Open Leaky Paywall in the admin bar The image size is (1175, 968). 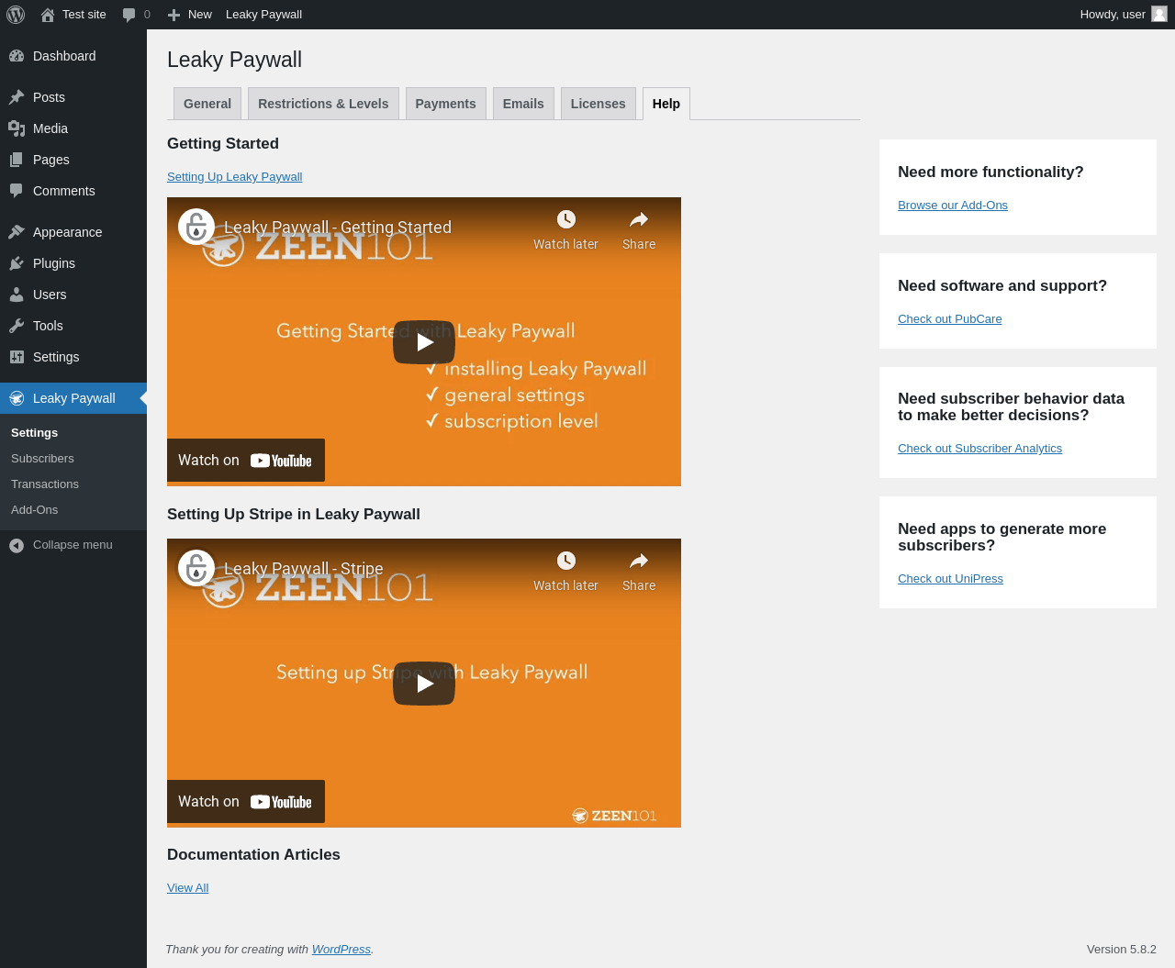tap(263, 15)
